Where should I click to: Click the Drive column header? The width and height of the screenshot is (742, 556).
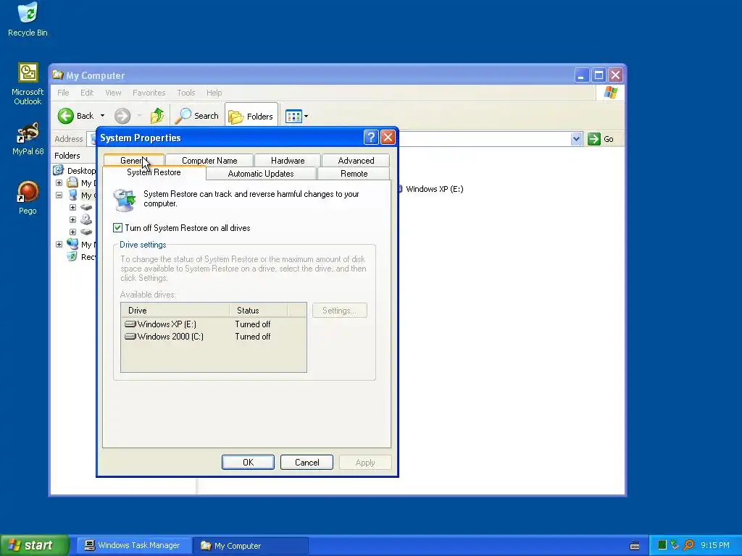coord(175,310)
